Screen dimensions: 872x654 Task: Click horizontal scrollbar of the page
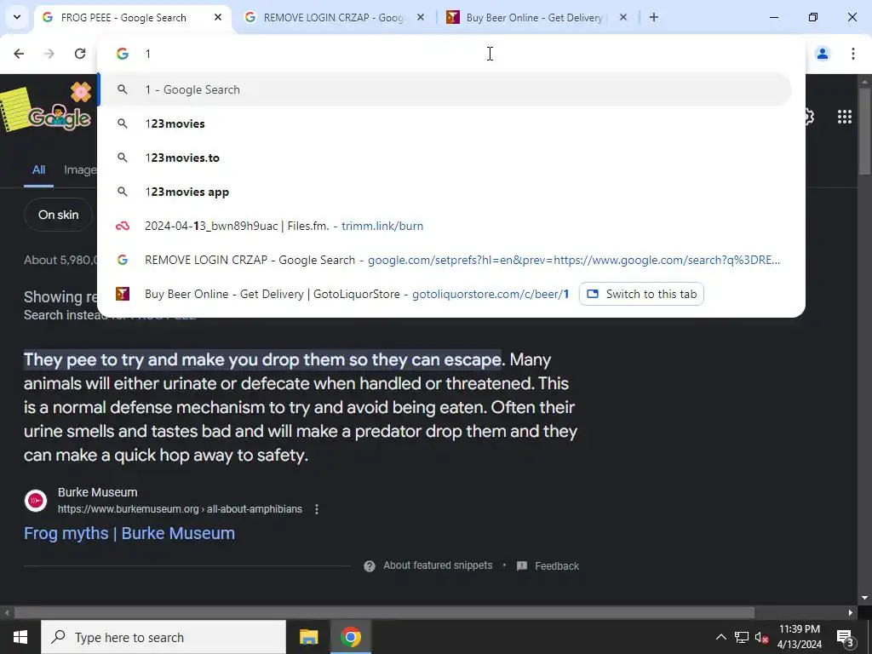click(x=384, y=612)
